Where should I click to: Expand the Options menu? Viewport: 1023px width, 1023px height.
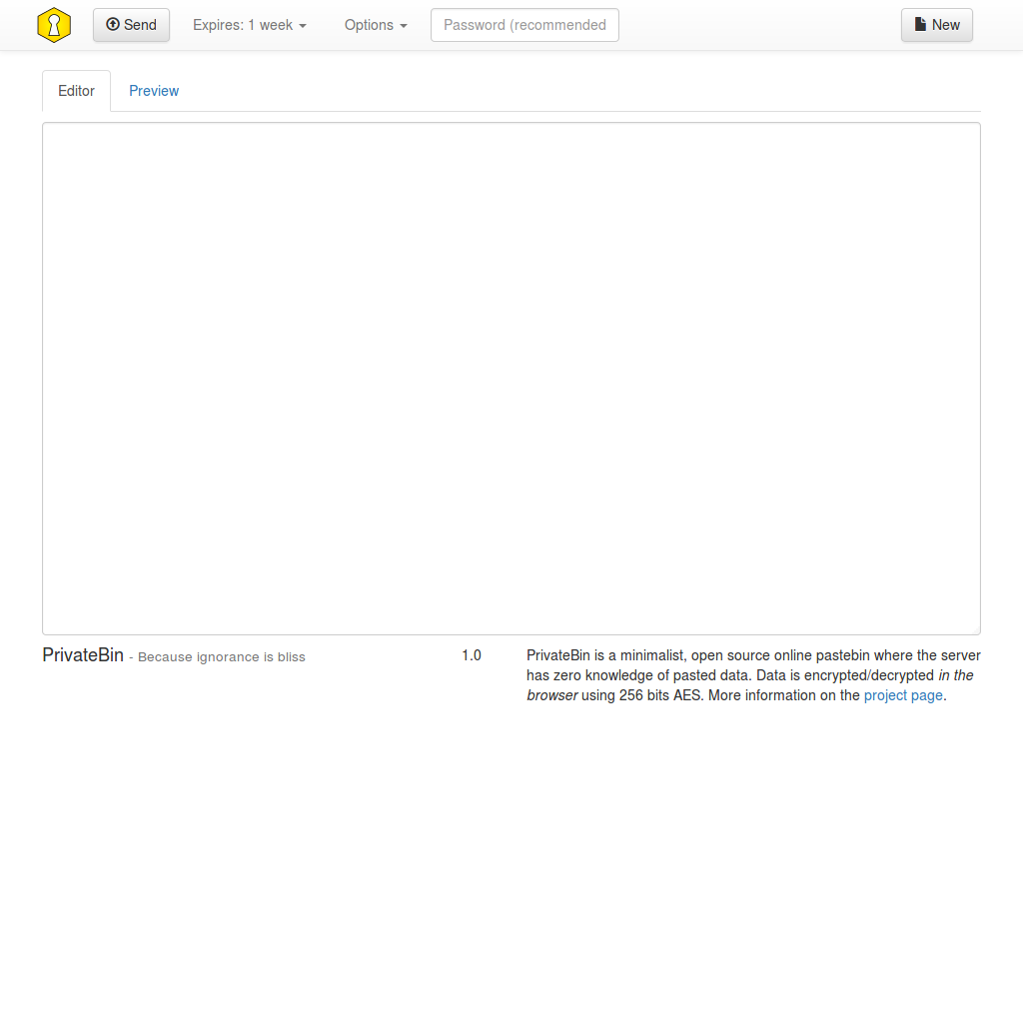(376, 24)
